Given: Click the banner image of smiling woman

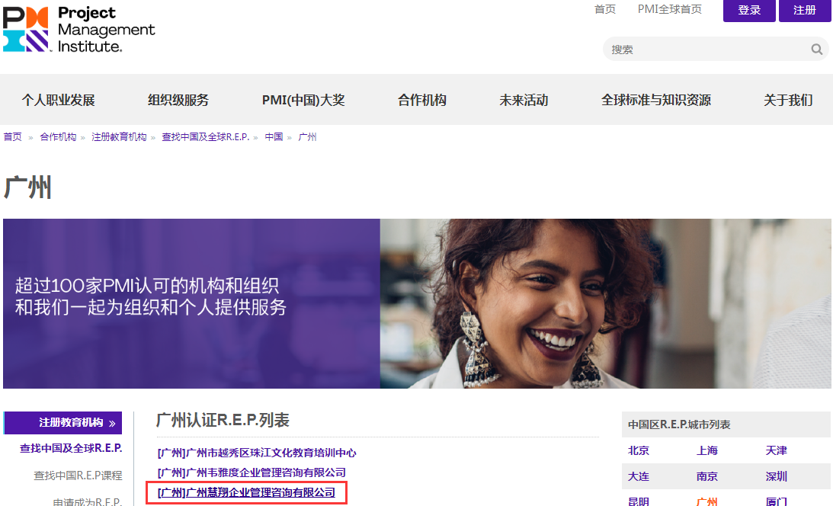Looking at the screenshot, I should tap(606, 303).
